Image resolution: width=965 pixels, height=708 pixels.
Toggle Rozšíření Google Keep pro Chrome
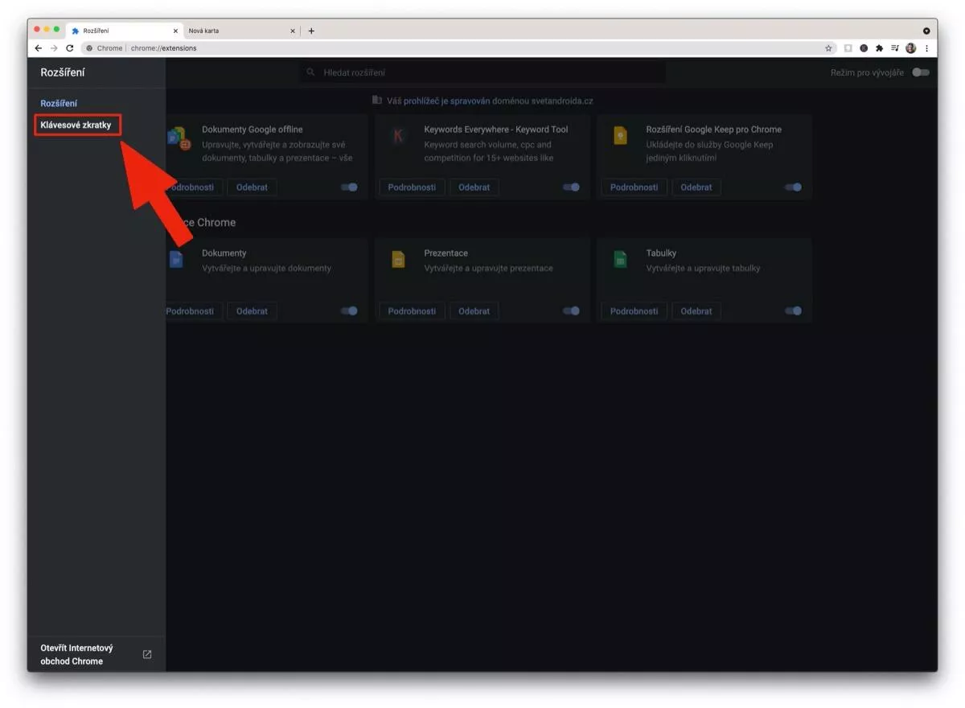(793, 187)
